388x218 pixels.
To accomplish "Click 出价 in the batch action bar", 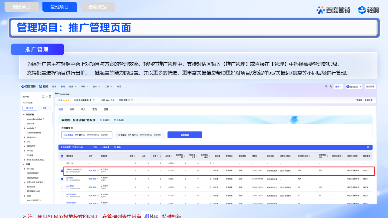I will tap(95, 147).
